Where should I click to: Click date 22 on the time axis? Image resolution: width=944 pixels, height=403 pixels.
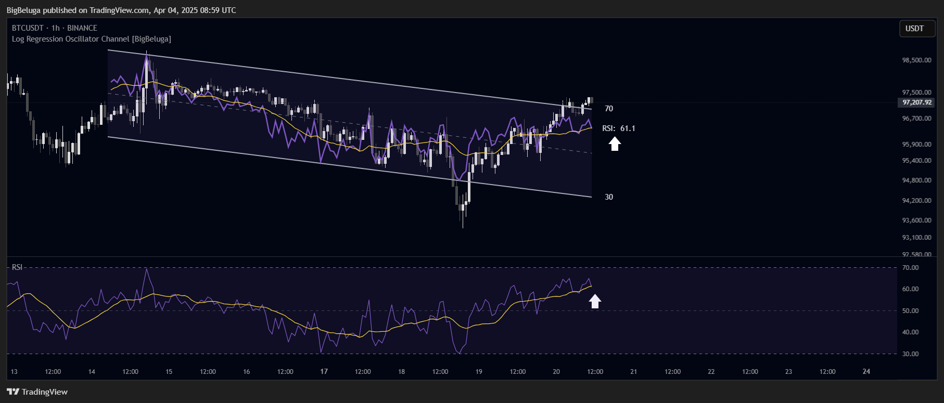(x=711, y=372)
